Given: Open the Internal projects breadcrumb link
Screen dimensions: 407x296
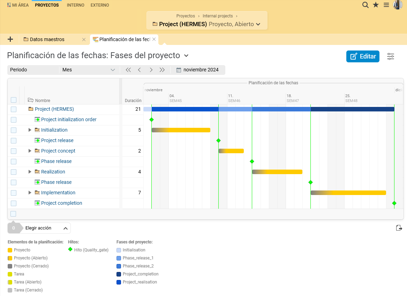Looking at the screenshot, I should (x=218, y=16).
